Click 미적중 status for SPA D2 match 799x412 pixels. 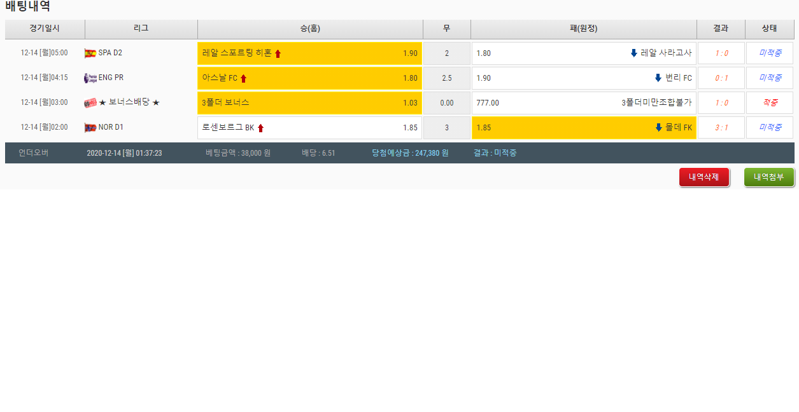[769, 53]
